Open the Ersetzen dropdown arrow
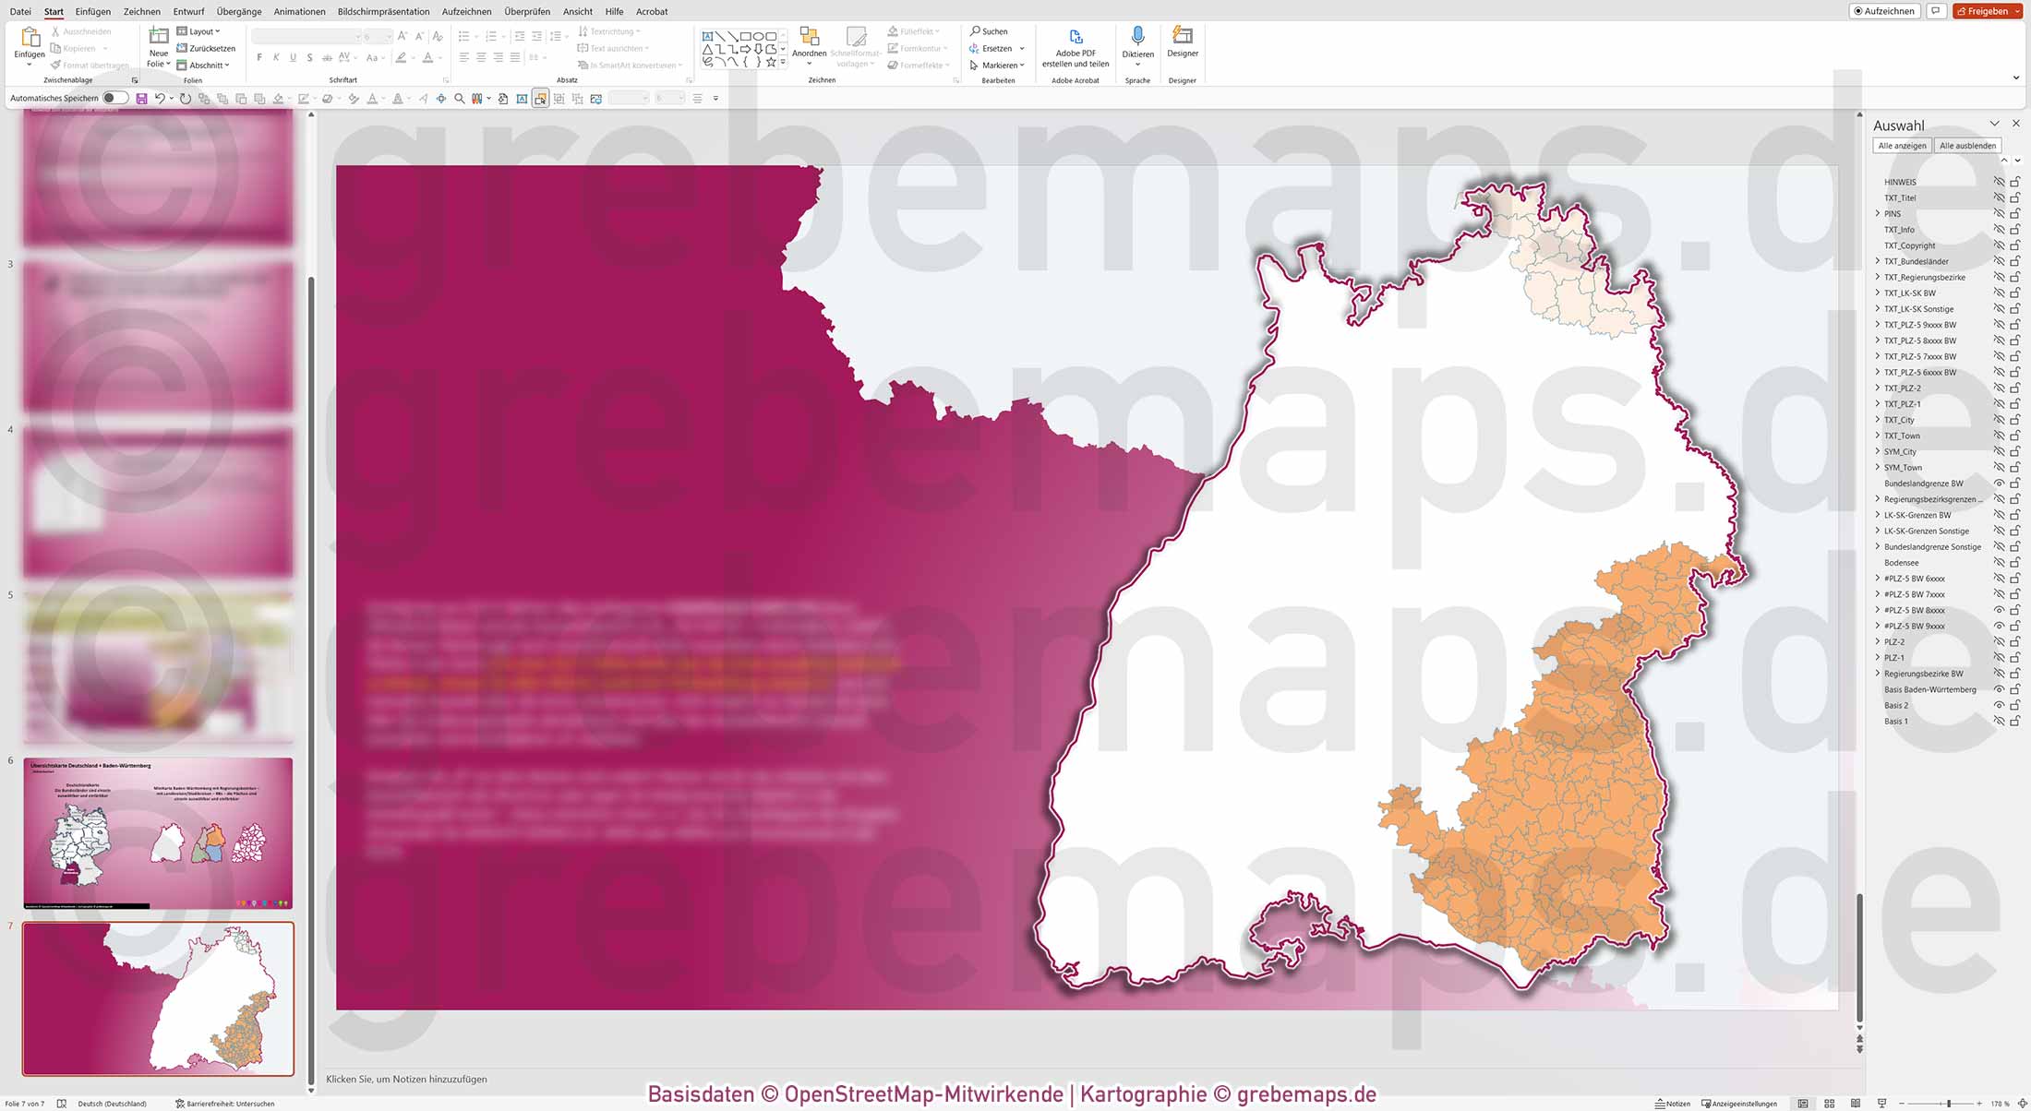 pyautogui.click(x=1021, y=48)
